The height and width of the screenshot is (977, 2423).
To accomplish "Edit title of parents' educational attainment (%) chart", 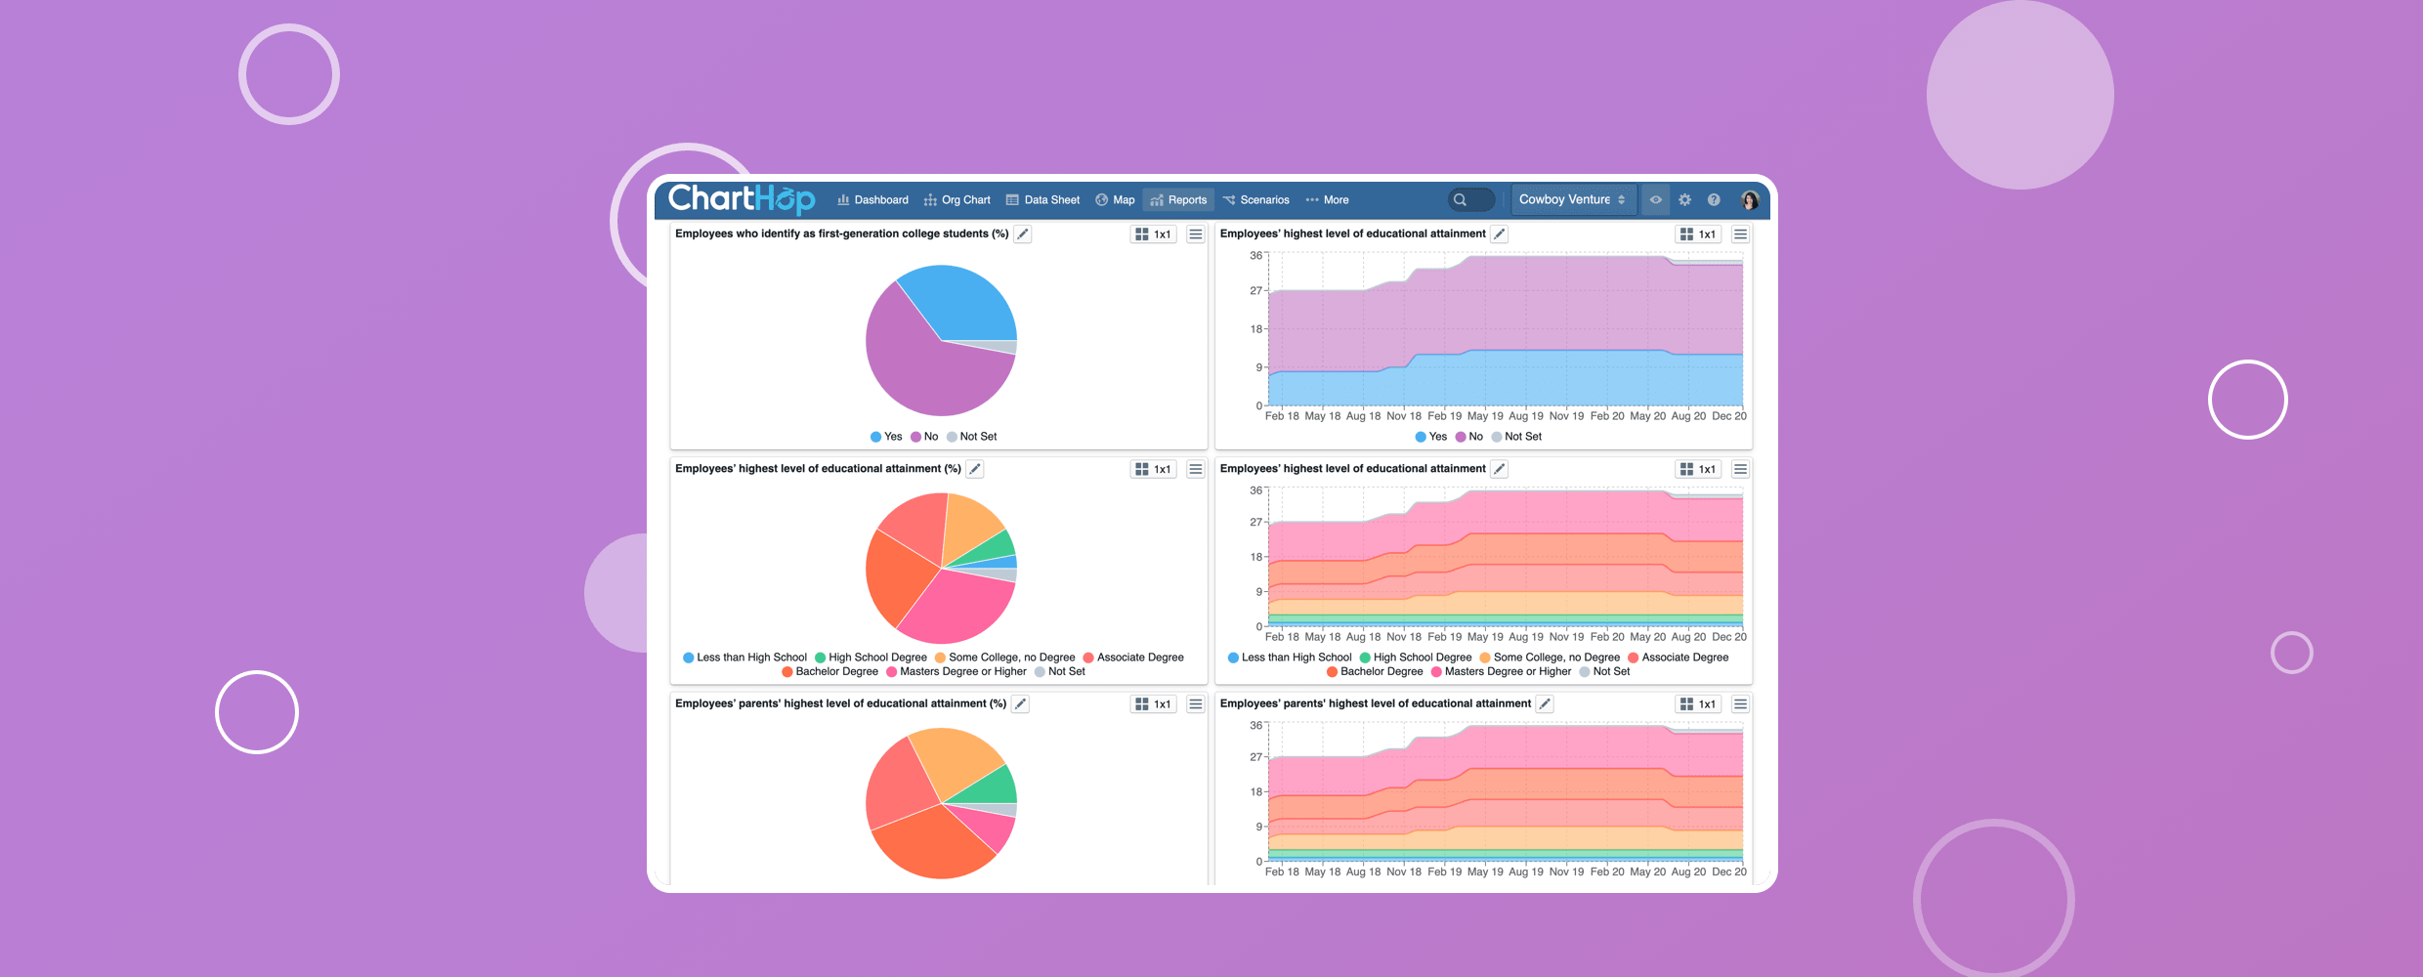I will [x=1020, y=704].
